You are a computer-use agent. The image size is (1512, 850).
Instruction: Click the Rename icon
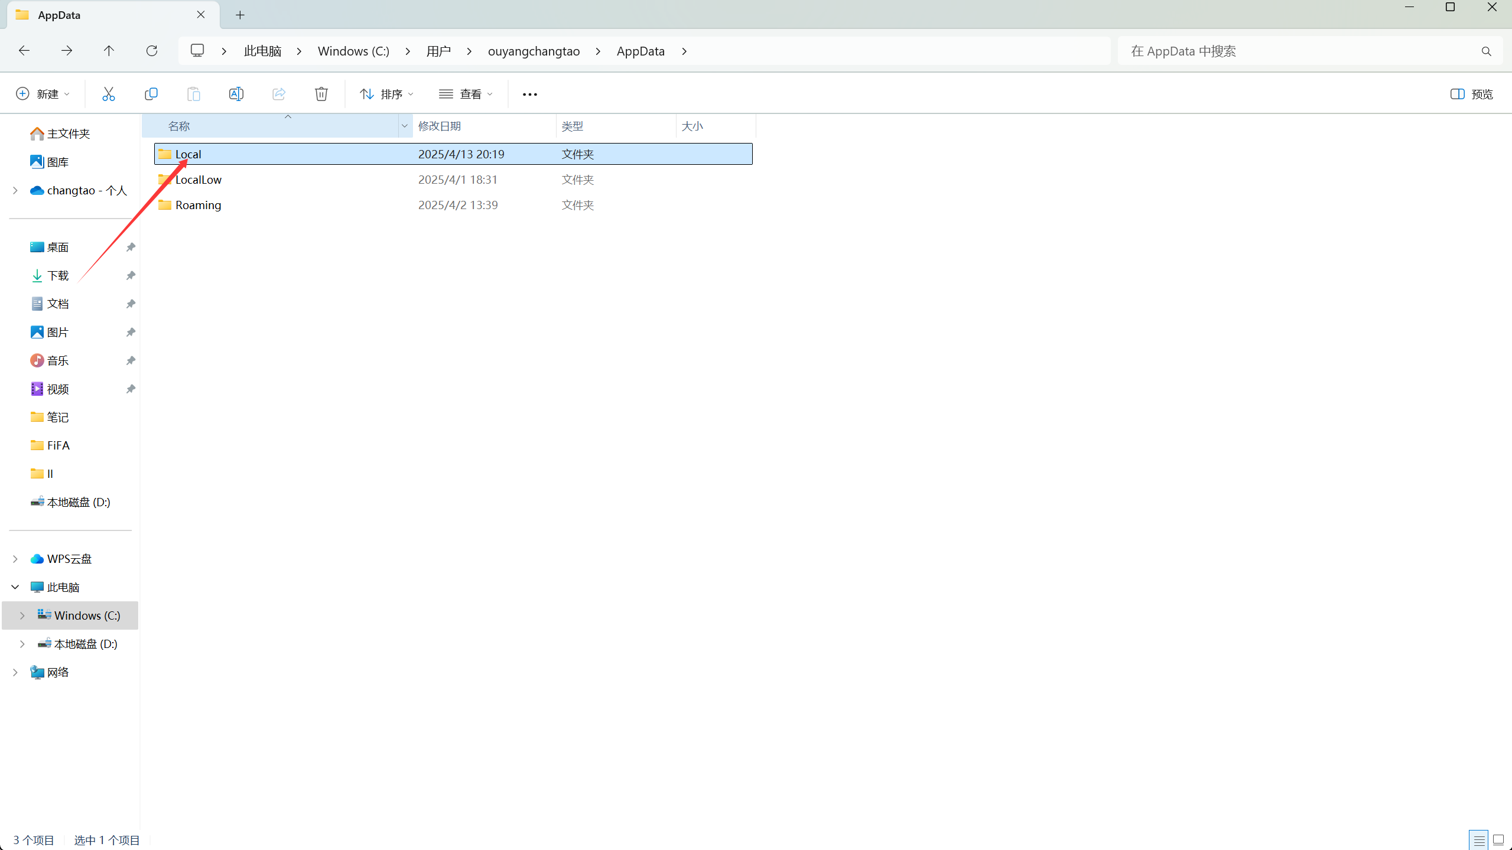(236, 94)
